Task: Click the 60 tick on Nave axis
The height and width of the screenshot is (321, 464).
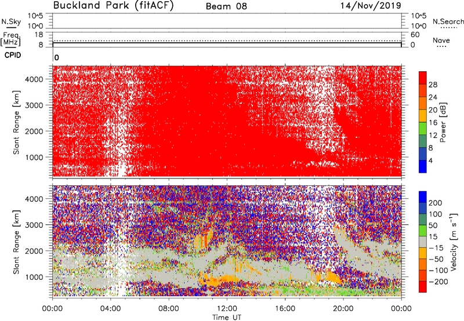Action: pos(415,35)
